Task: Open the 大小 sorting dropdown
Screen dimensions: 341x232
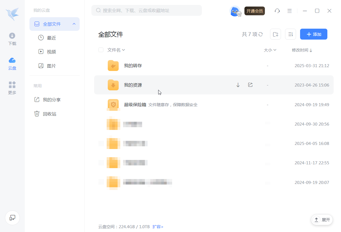Action: 270,50
